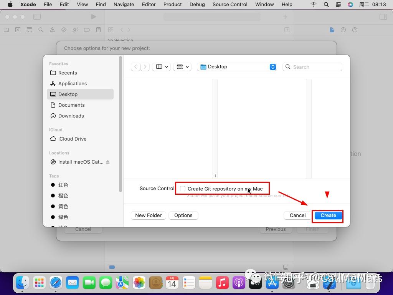Image resolution: width=393 pixels, height=295 pixels.
Task: Open the Breakpoint navigator icon
Action: pyautogui.click(x=87, y=30)
